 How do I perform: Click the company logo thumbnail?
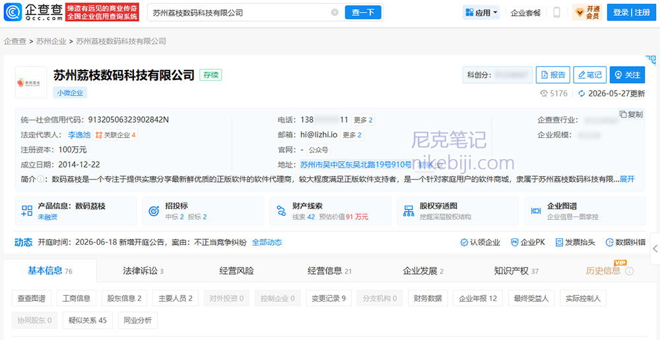click(31, 82)
